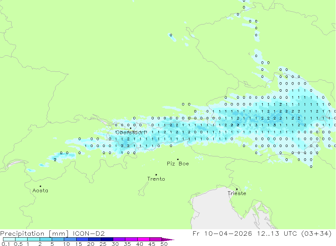Click the Trieste location dot marker
The image size is (336, 246).
coord(237,189)
